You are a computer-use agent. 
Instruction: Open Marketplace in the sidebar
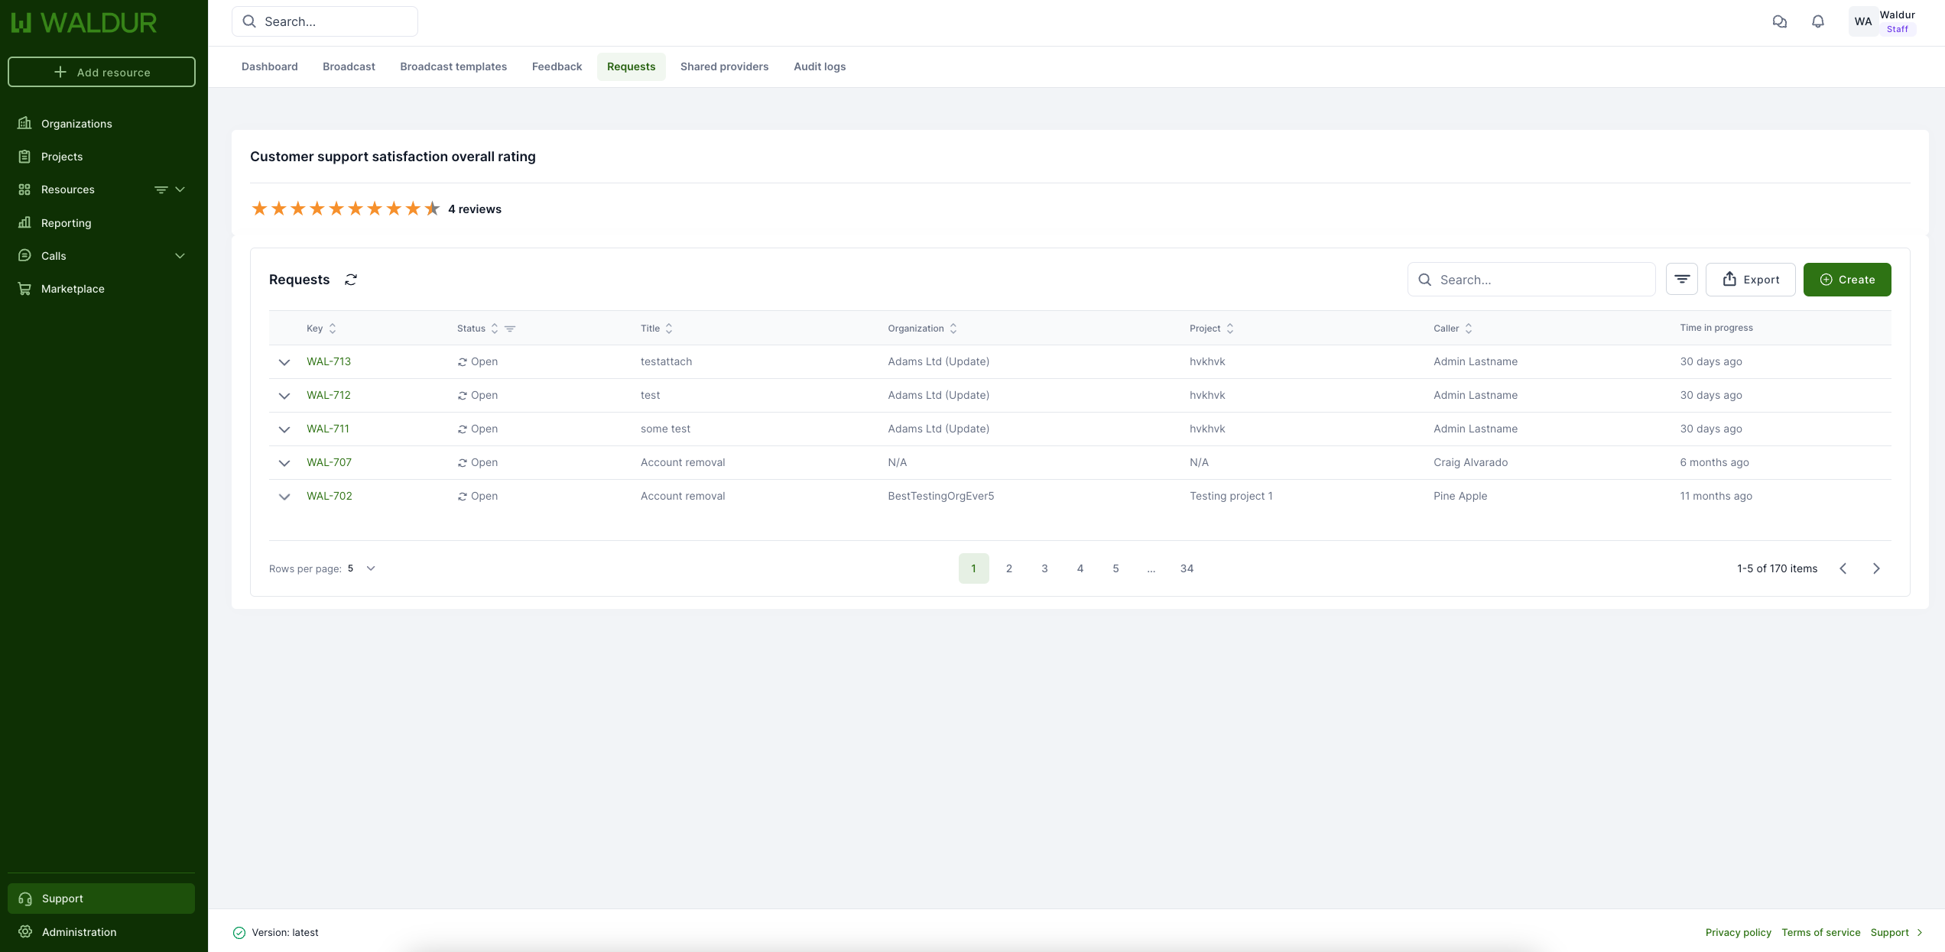coord(73,289)
